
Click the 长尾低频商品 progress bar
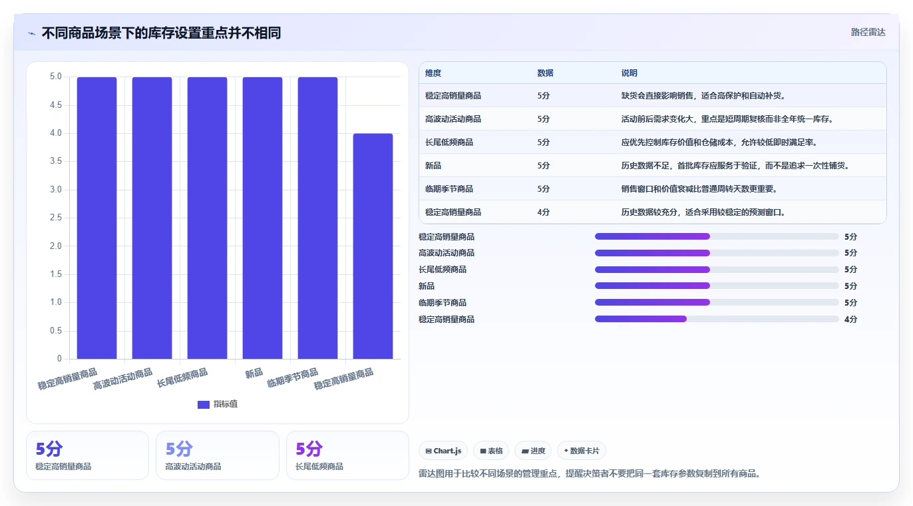(717, 270)
